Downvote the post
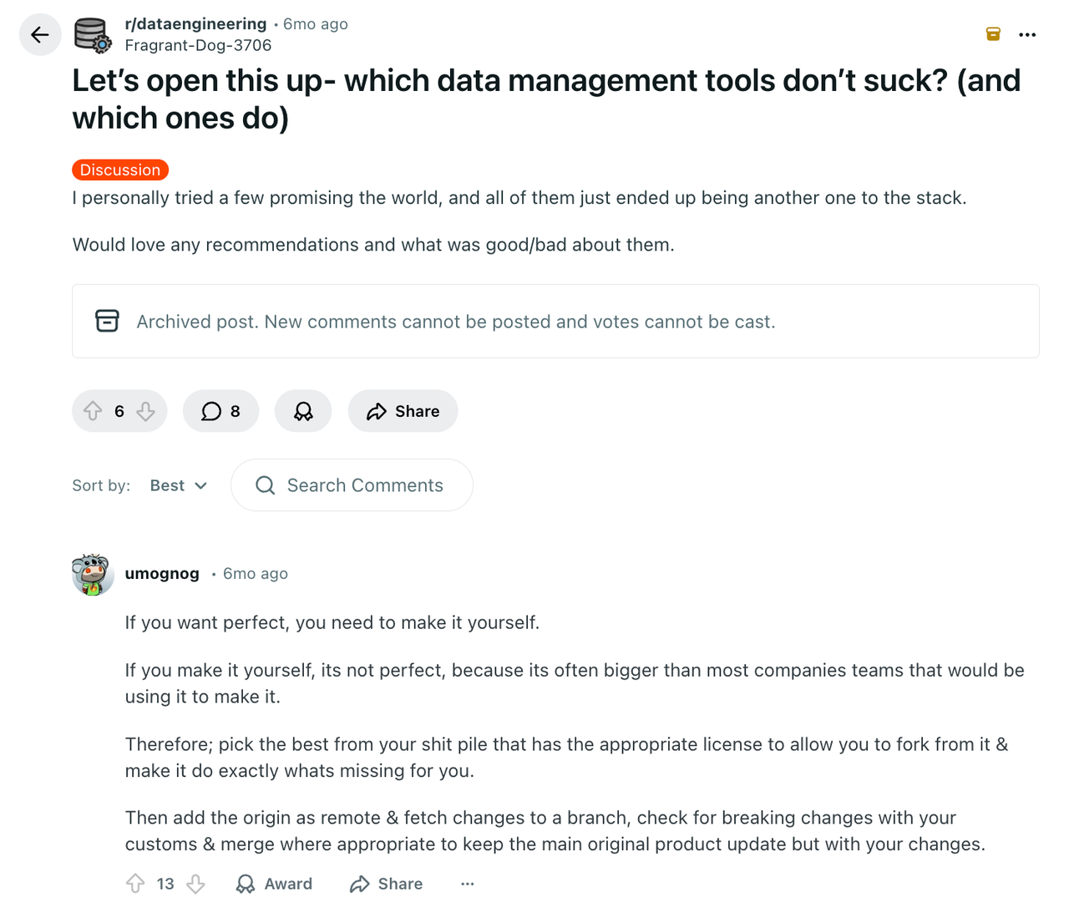1069x923 pixels. [146, 411]
